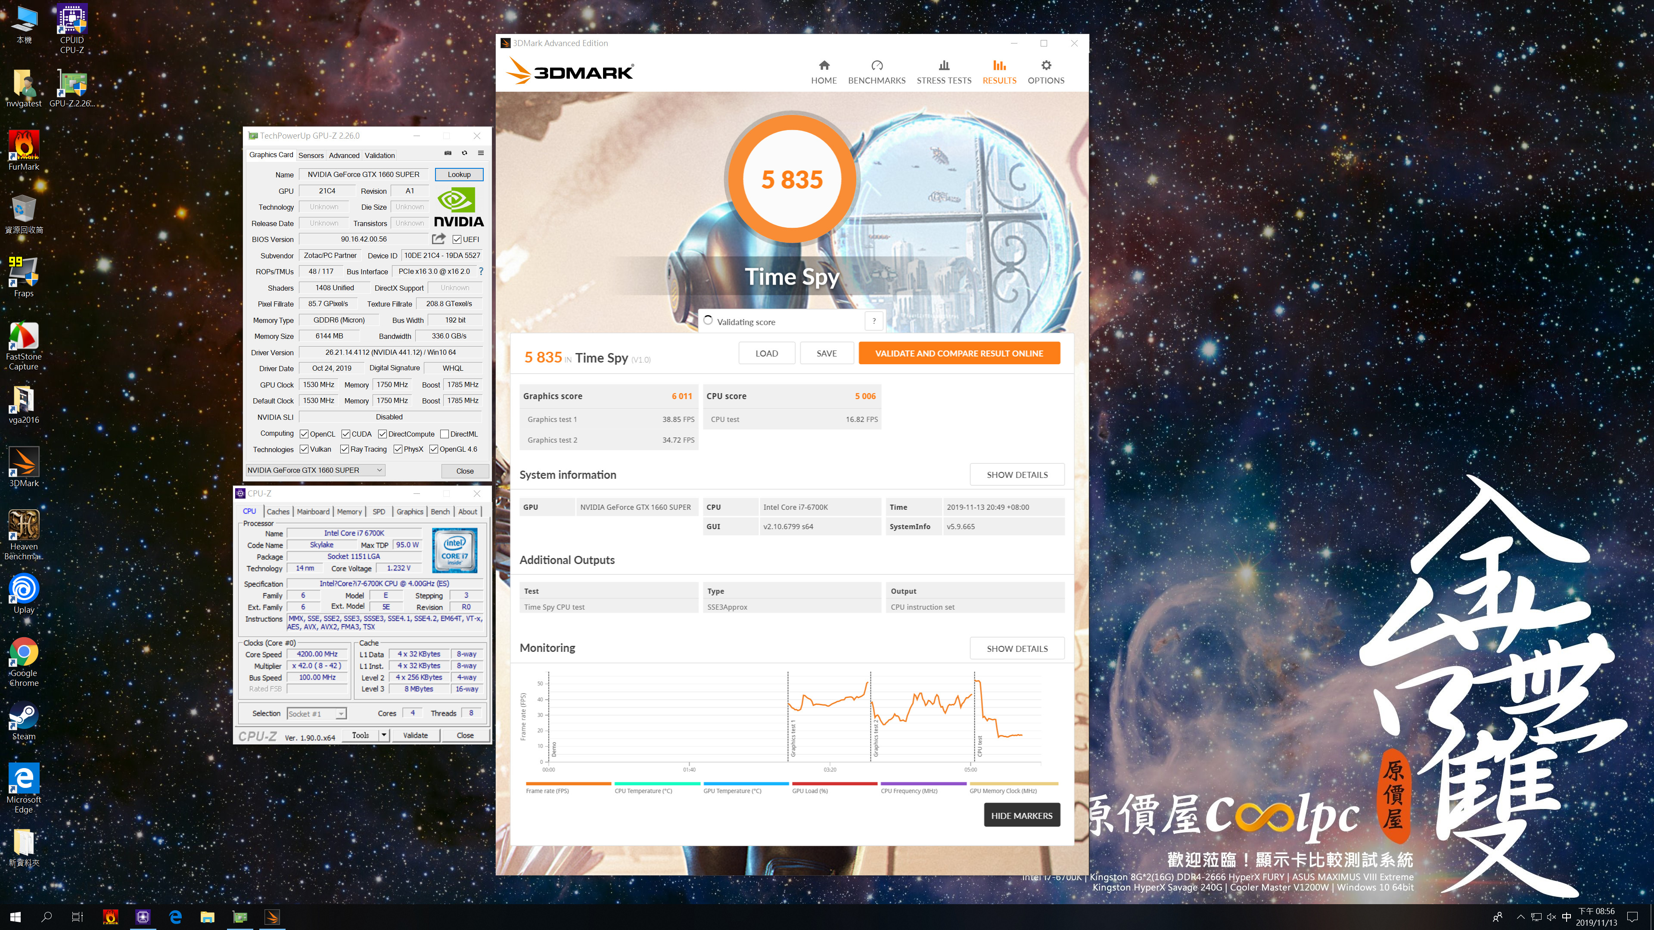Image resolution: width=1654 pixels, height=930 pixels.
Task: Open the Action Center notification icon
Action: pos(1633,917)
